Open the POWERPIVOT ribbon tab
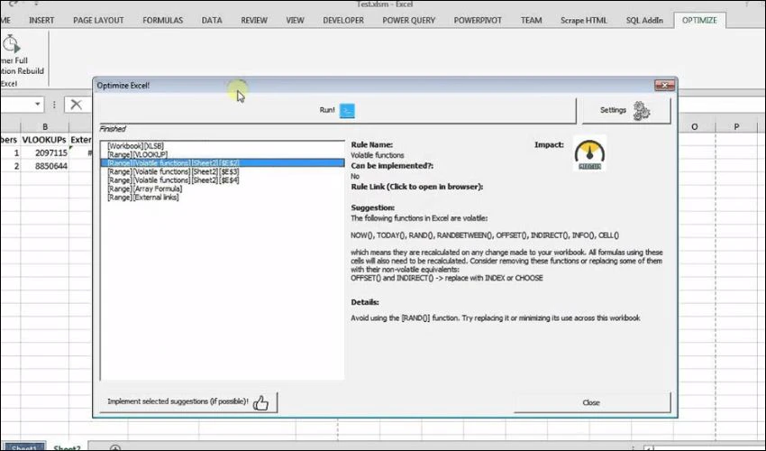 (478, 20)
